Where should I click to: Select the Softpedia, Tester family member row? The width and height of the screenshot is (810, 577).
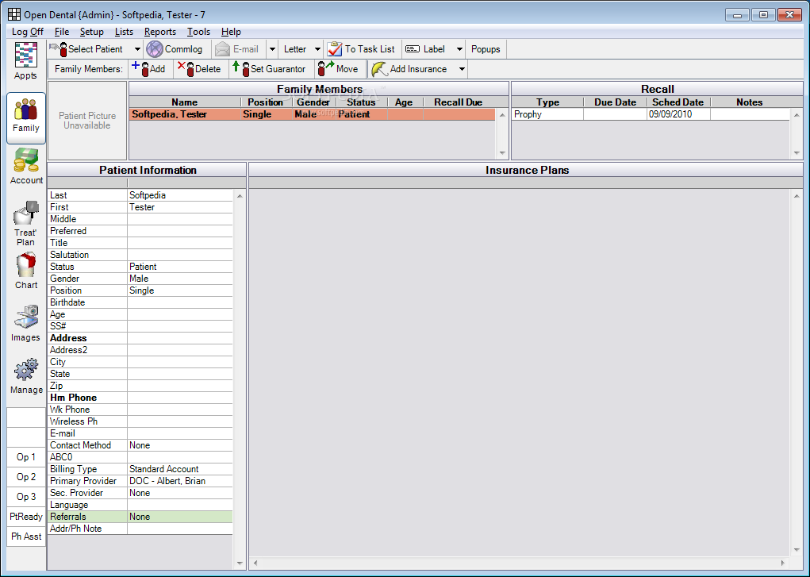point(312,114)
